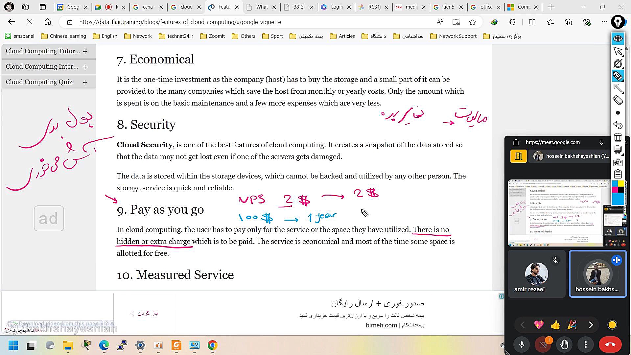Toggle split screen view
The image size is (631, 355).
[532, 22]
